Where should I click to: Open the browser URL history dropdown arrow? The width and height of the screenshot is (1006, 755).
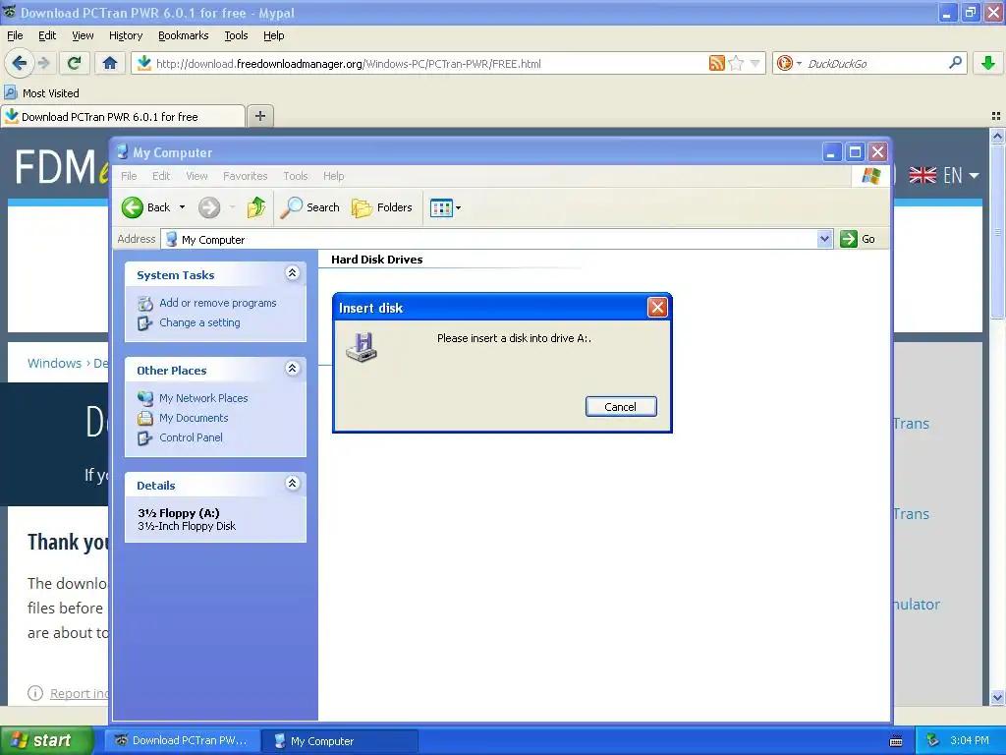(755, 63)
